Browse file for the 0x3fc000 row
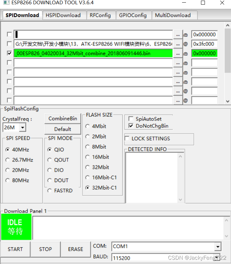This screenshot has height=264, width=231. (178, 44)
